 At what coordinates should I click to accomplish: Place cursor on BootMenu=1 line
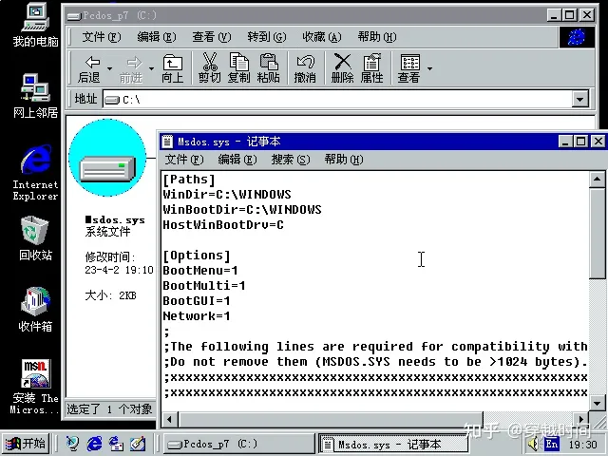[200, 271]
